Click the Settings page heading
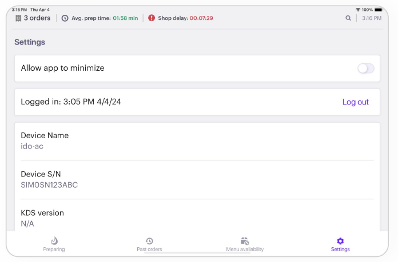Viewport: 398px width, 262px height. tap(30, 42)
